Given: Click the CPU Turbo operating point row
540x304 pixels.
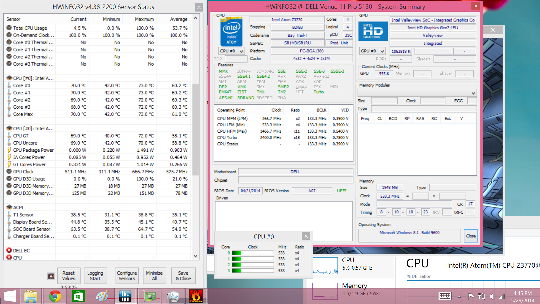Looking at the screenshot, I should [283, 138].
